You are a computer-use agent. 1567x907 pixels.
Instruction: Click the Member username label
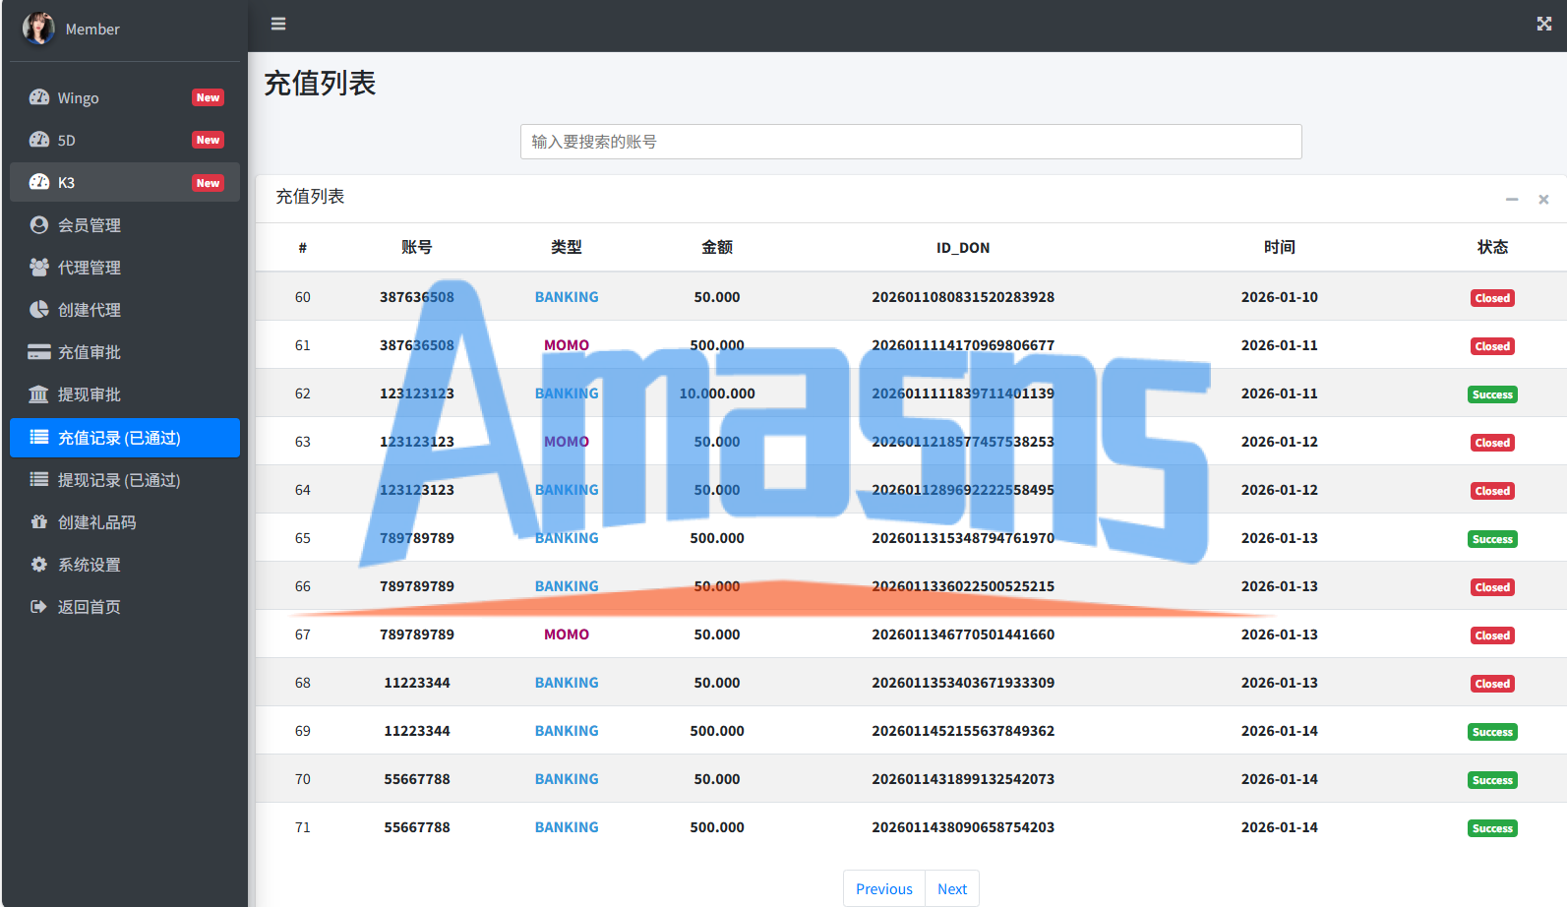pyautogui.click(x=92, y=30)
